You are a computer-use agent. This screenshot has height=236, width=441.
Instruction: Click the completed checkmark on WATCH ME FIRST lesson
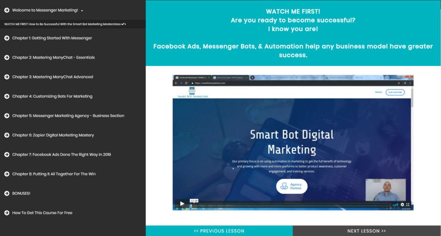click(x=123, y=24)
